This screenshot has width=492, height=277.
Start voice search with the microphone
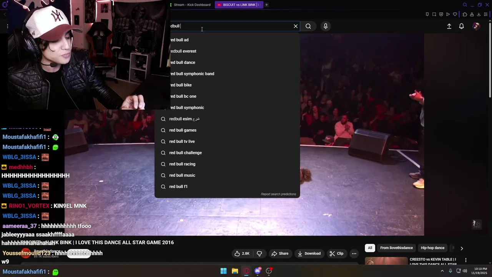(326, 26)
